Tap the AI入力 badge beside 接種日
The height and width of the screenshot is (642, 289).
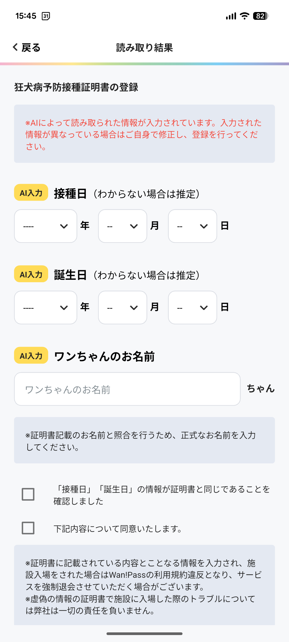(x=31, y=193)
